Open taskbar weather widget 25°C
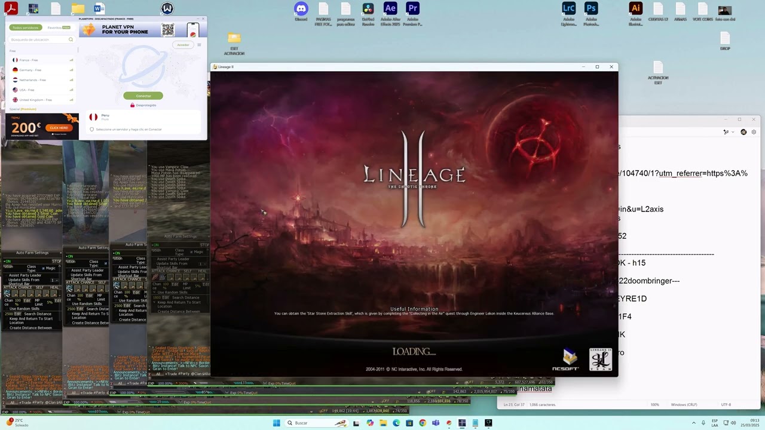Image resolution: width=765 pixels, height=430 pixels. (18, 423)
